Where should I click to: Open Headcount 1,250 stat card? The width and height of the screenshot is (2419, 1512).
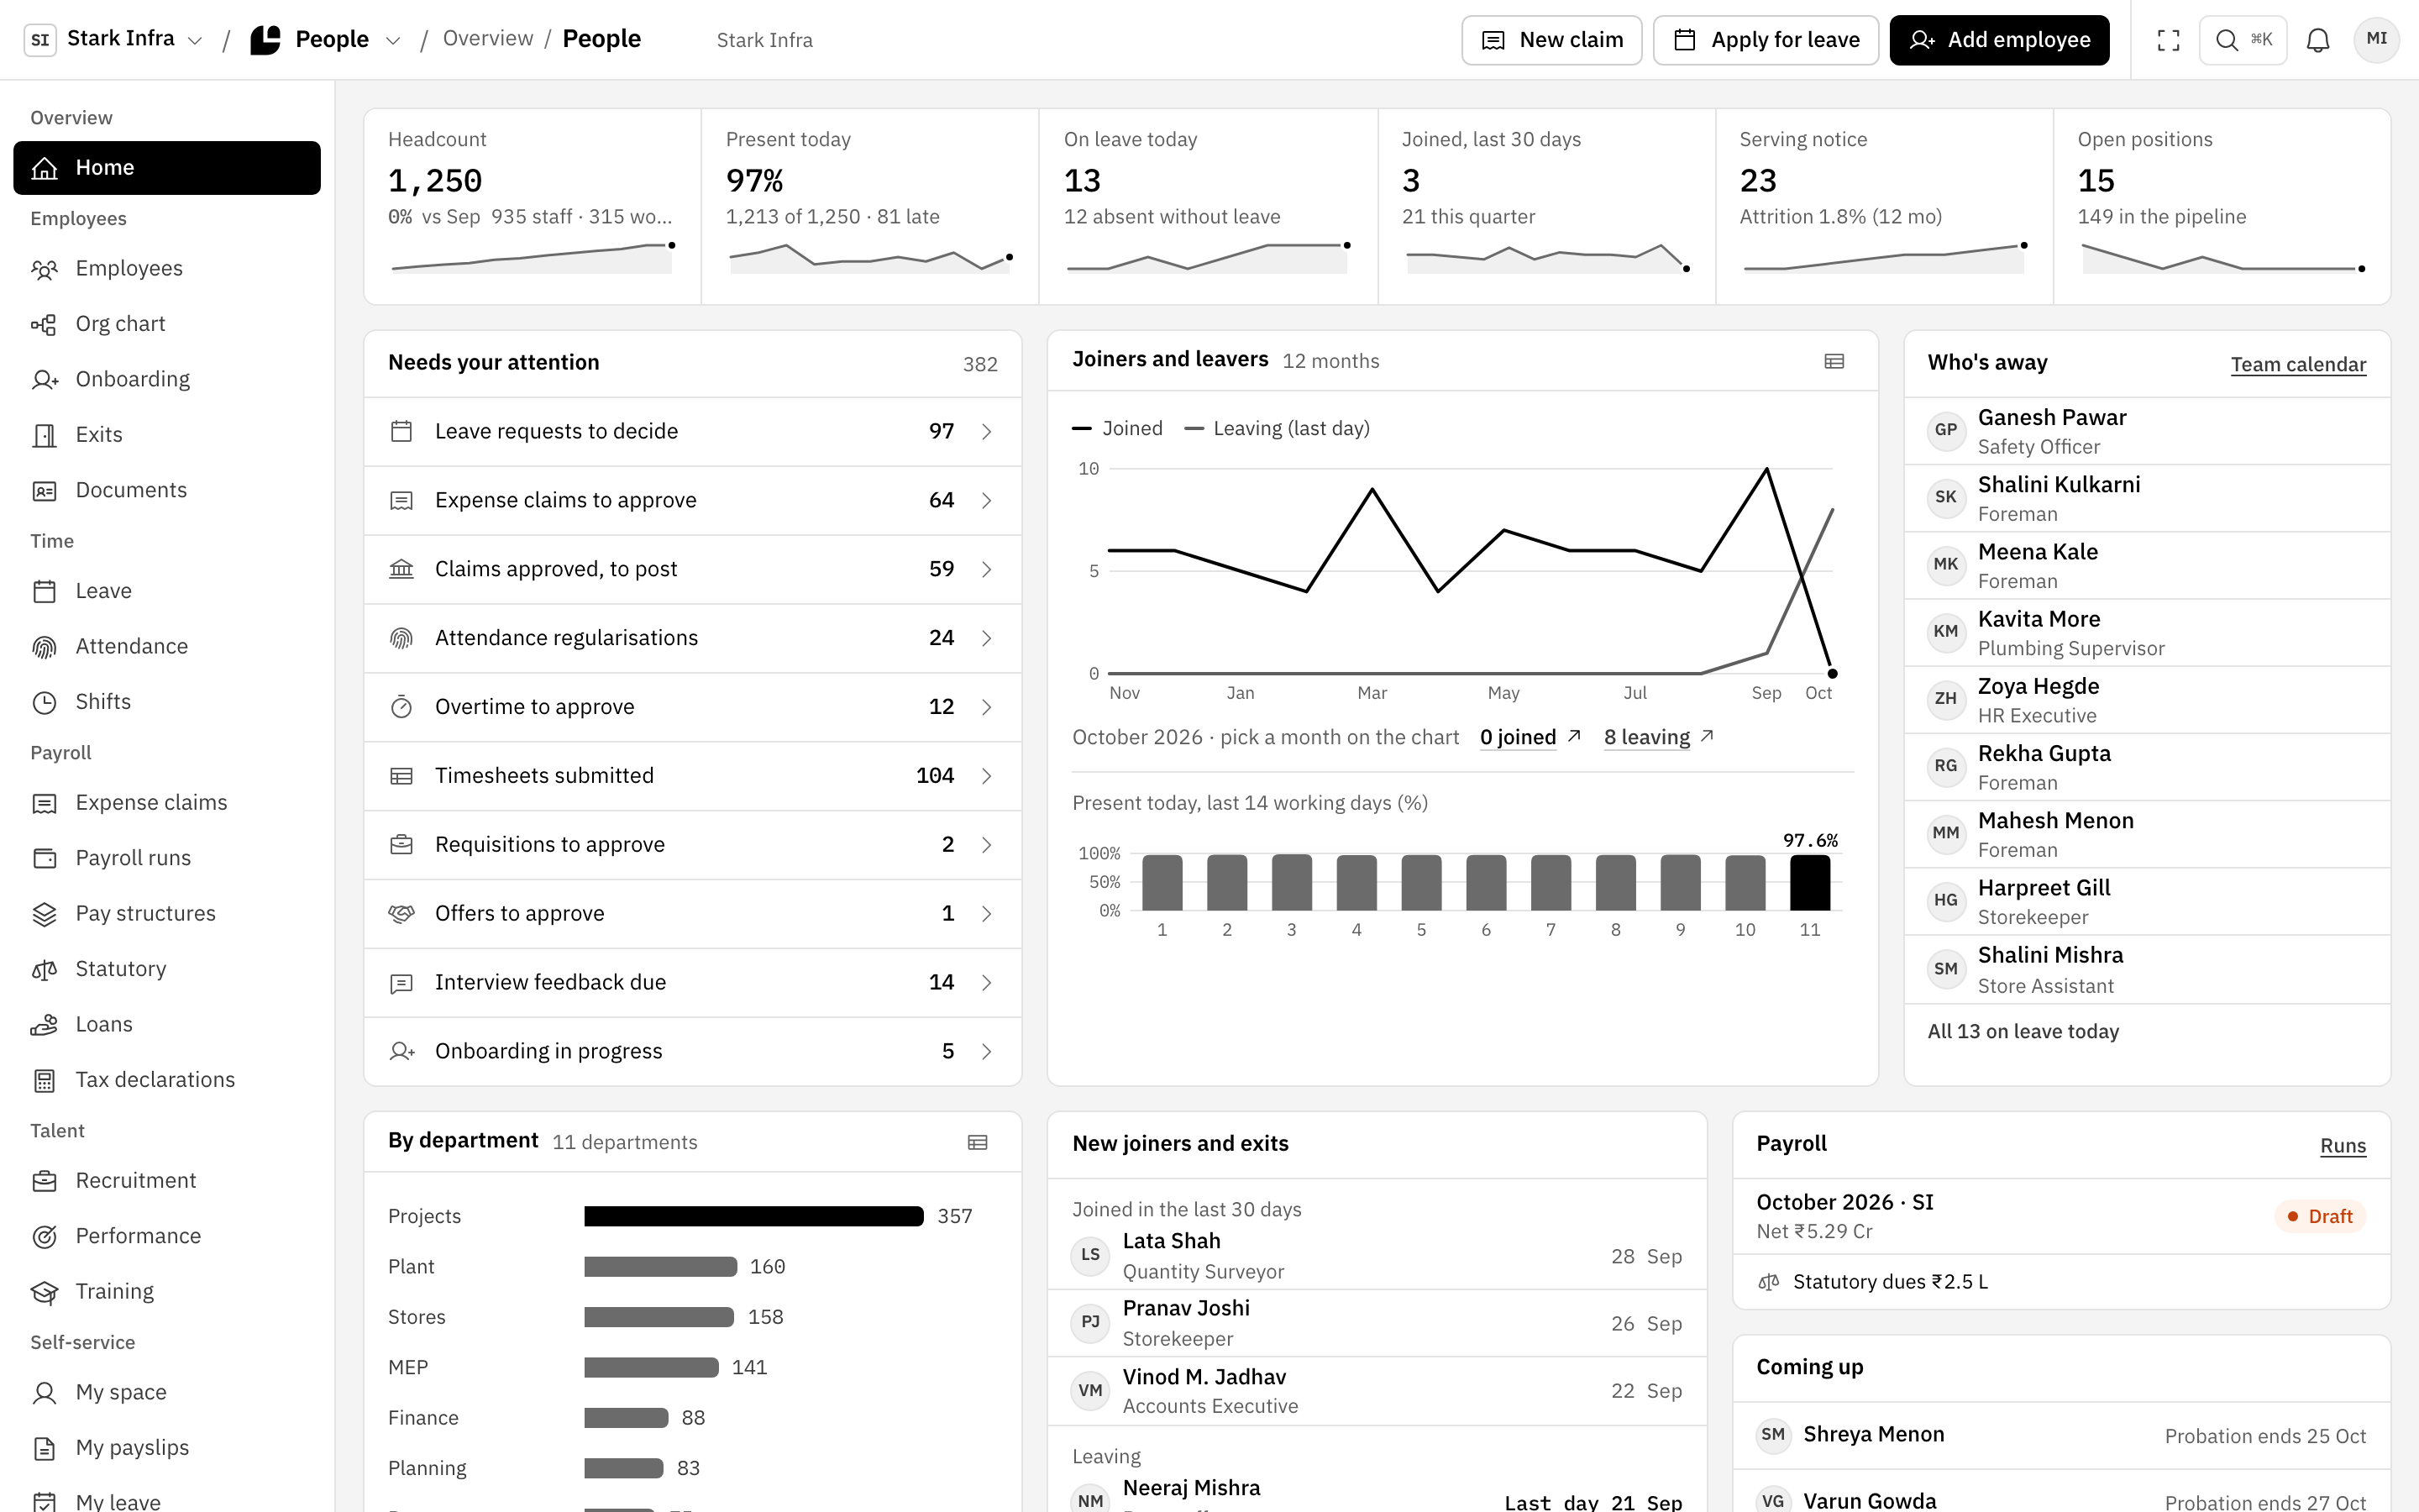point(533,207)
